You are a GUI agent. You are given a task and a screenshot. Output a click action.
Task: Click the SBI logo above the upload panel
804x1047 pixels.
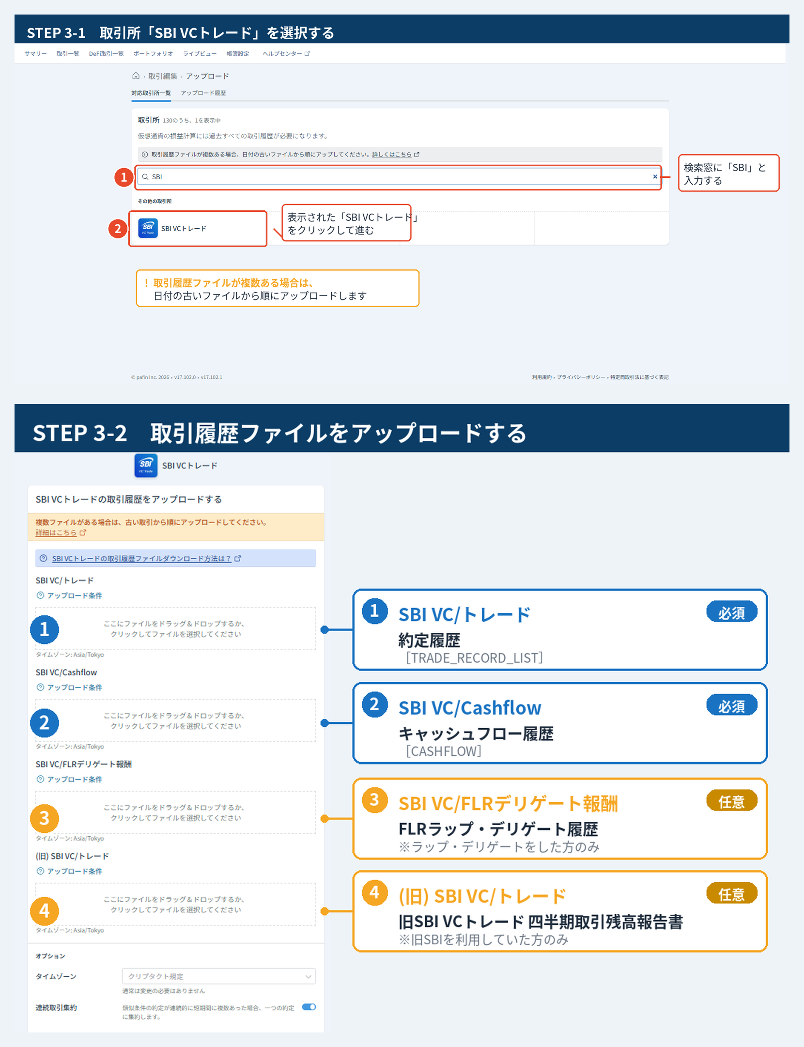146,466
